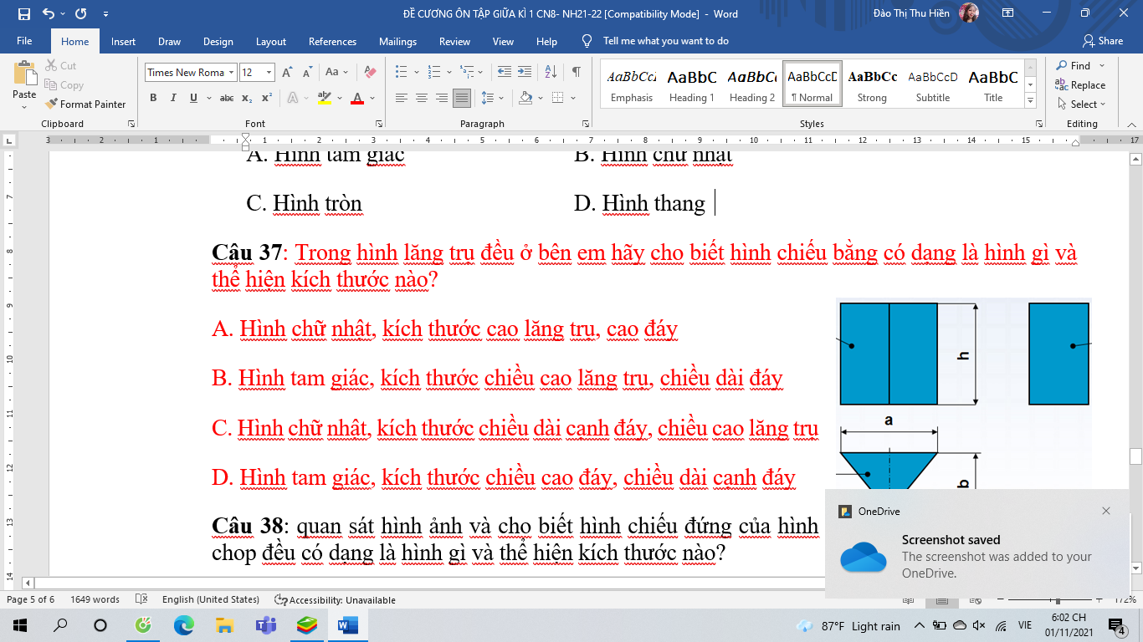The height and width of the screenshot is (642, 1143).
Task: Click the Paste clipboard icon
Action: pyautogui.click(x=24, y=74)
